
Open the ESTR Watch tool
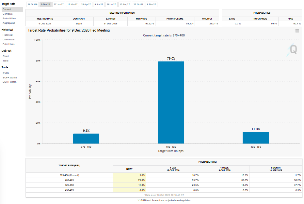(9, 82)
